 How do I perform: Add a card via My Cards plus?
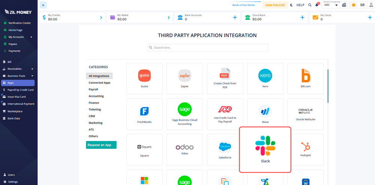pos(370,18)
